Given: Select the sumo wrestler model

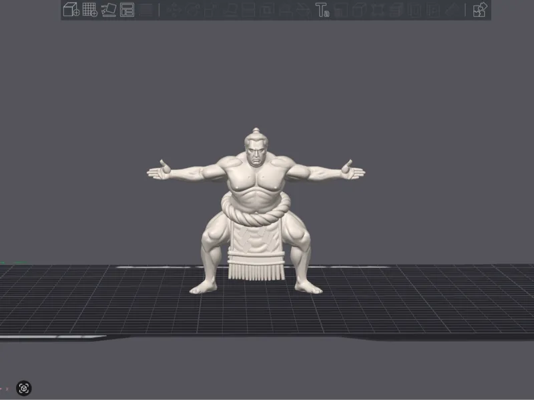Looking at the screenshot, I should point(256,211).
